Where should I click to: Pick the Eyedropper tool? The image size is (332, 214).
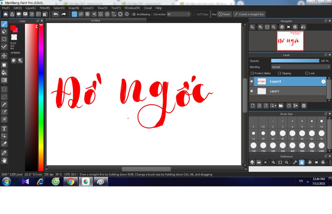4,153
